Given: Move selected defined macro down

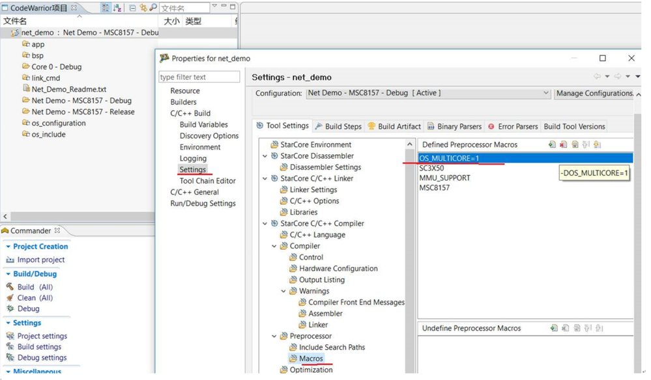Looking at the screenshot, I should pyautogui.click(x=597, y=144).
